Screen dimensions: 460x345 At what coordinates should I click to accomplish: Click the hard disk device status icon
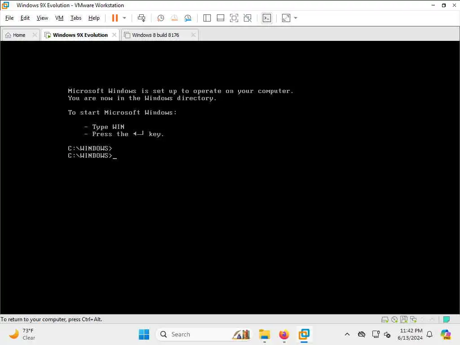click(x=385, y=319)
